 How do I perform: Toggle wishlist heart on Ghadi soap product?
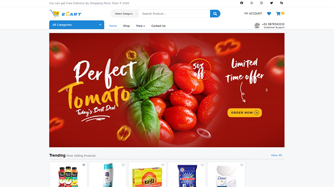coord(163,165)
